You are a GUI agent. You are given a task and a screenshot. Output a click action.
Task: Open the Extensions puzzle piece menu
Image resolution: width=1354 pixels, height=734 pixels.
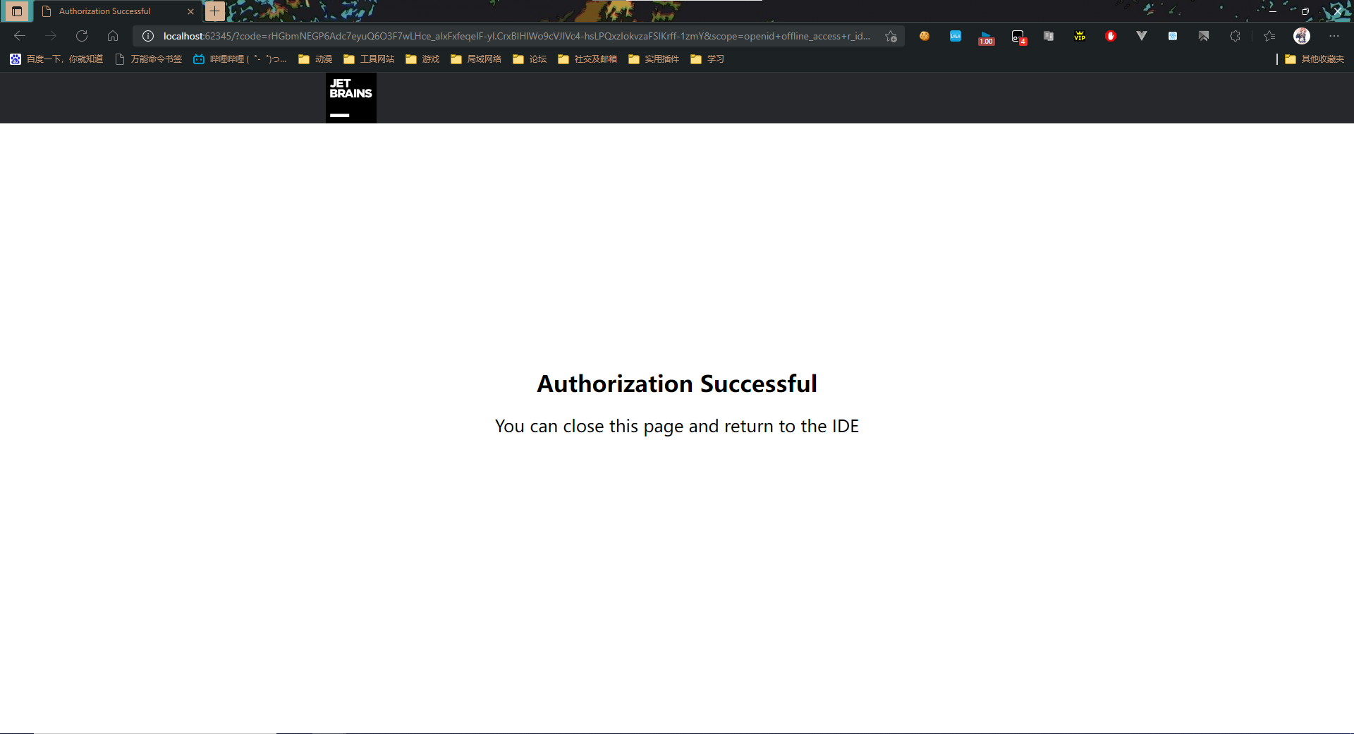(x=1235, y=36)
